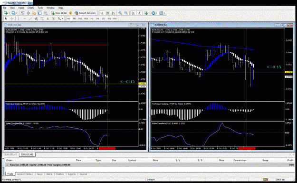
Task: Select the Fibonacci retracement tool
Action: pos(42,19)
